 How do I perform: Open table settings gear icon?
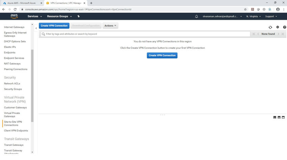tap(278, 27)
